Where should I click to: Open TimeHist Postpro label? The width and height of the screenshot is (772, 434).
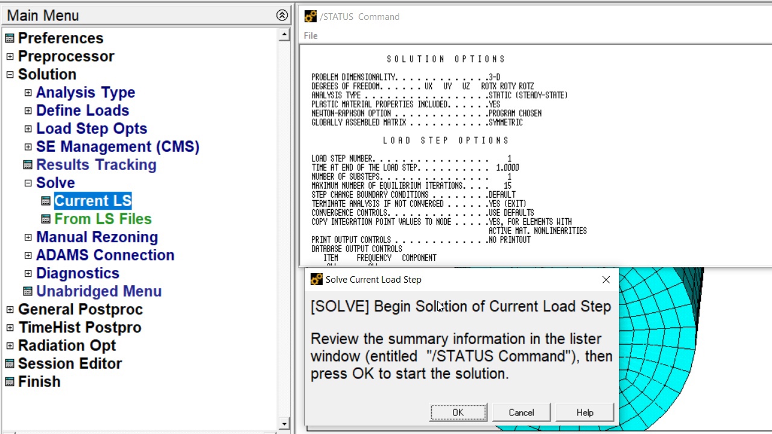pyautogui.click(x=80, y=327)
